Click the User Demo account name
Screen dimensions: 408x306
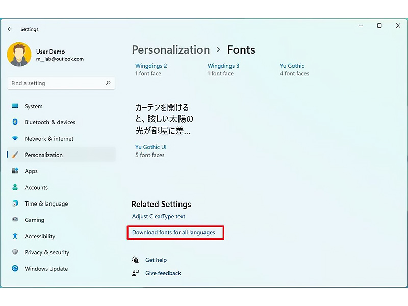click(50, 52)
